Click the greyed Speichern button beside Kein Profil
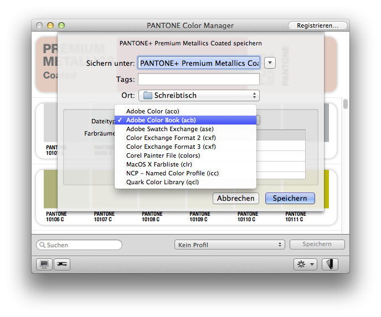This screenshot has width=381, height=317. tap(317, 244)
